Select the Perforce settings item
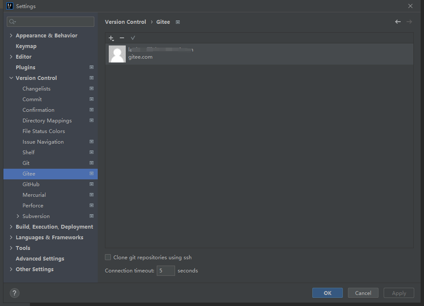This screenshot has width=424, height=306. [x=33, y=206]
